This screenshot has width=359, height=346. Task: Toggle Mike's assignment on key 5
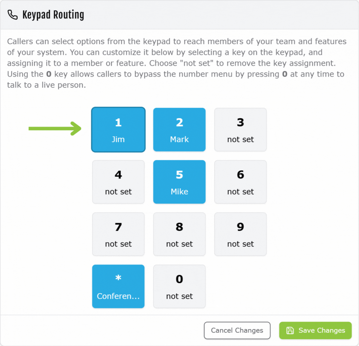coord(179,182)
